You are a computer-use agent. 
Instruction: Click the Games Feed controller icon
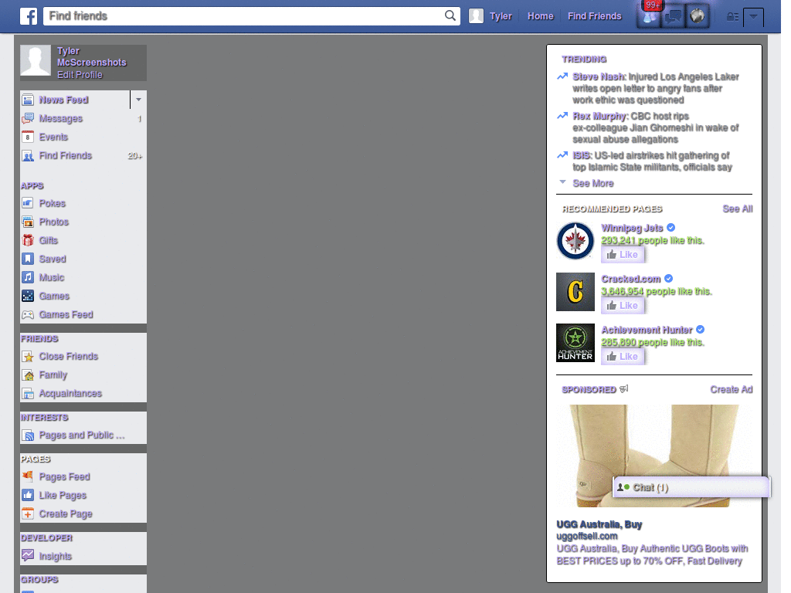click(x=28, y=314)
